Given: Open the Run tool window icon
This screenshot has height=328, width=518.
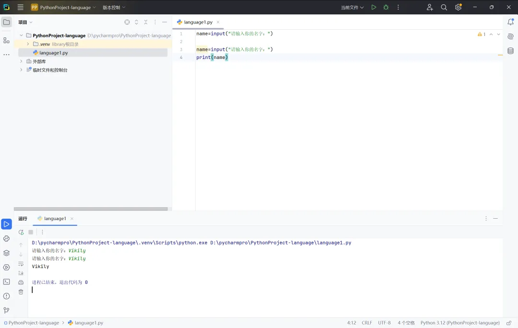Looking at the screenshot, I should [6, 224].
